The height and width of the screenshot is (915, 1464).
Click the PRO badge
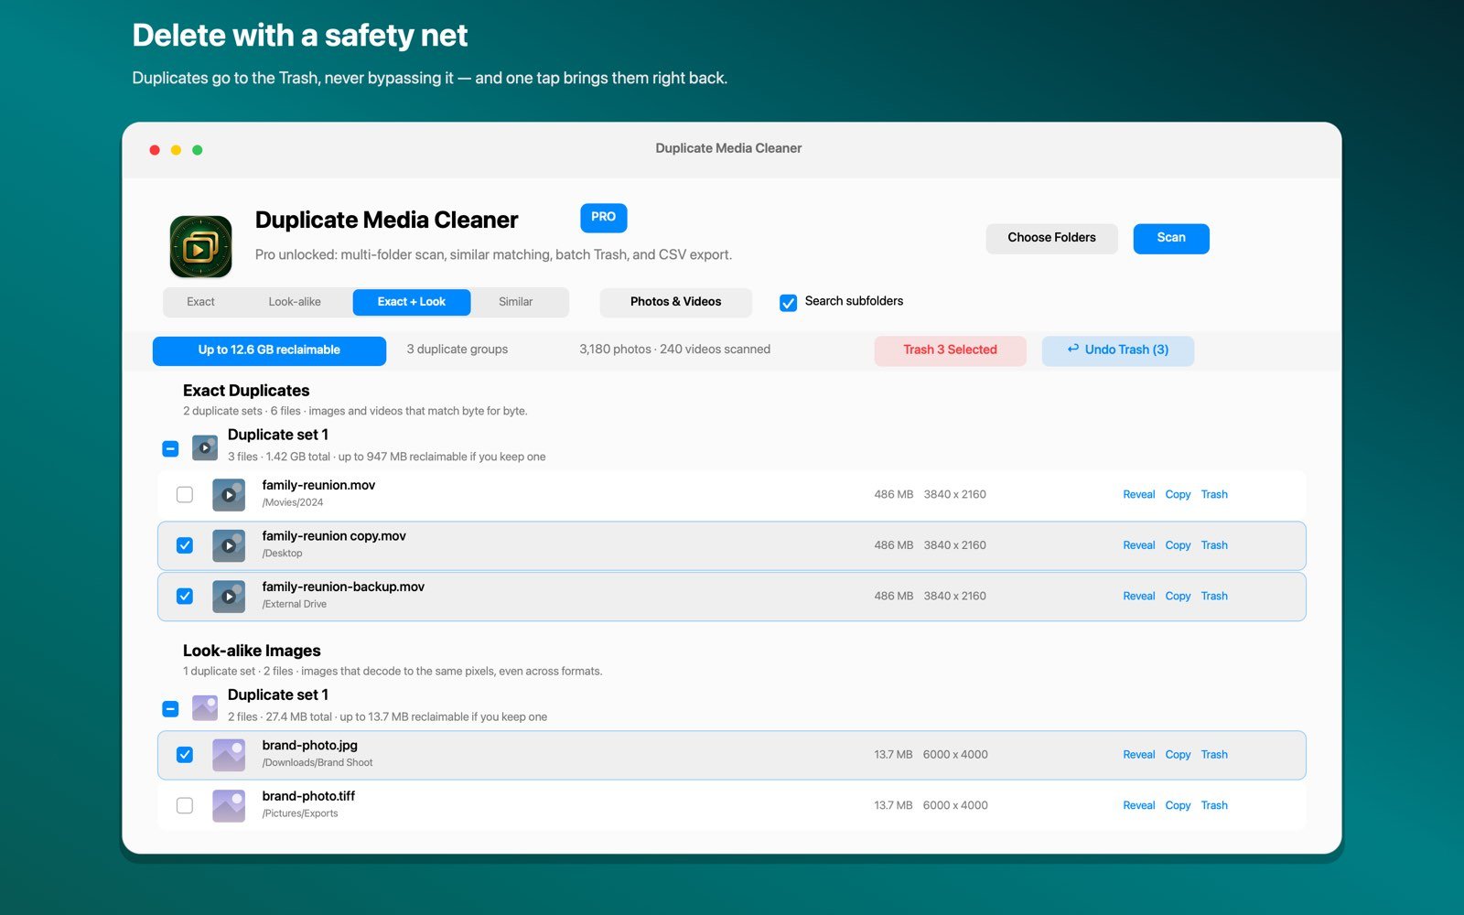point(603,217)
